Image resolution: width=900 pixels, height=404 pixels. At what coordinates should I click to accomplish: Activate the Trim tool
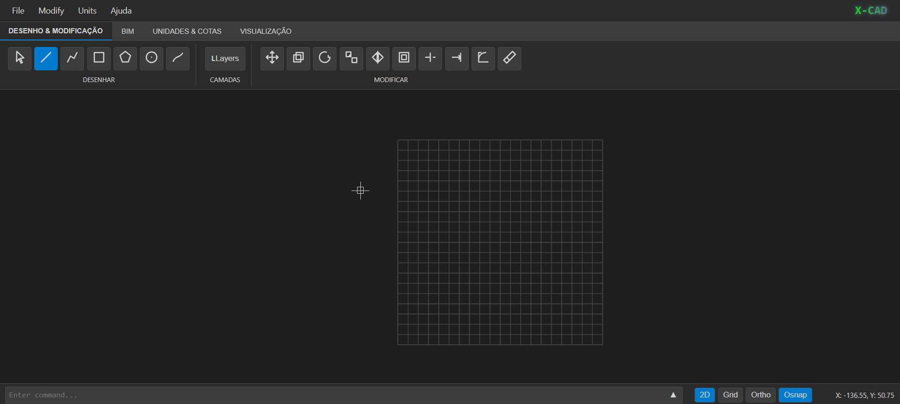[x=430, y=58]
